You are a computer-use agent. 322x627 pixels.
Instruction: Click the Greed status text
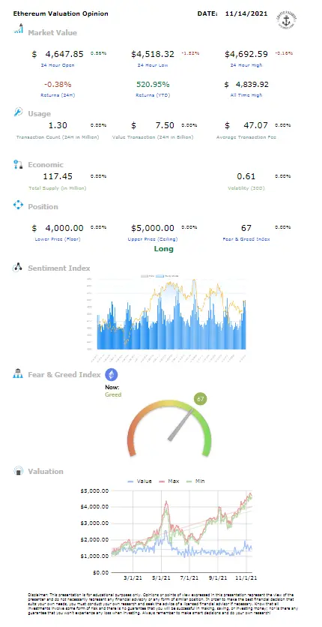pyautogui.click(x=113, y=394)
